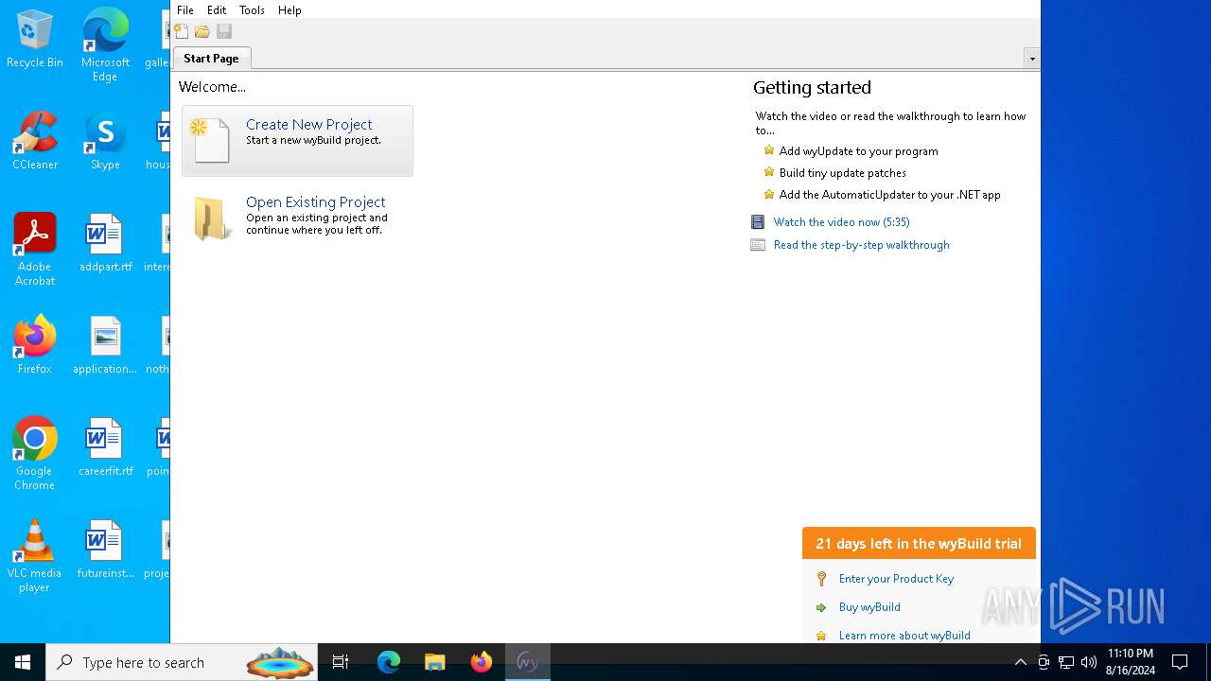Click the Create New Project link
1211x681 pixels.
point(309,125)
